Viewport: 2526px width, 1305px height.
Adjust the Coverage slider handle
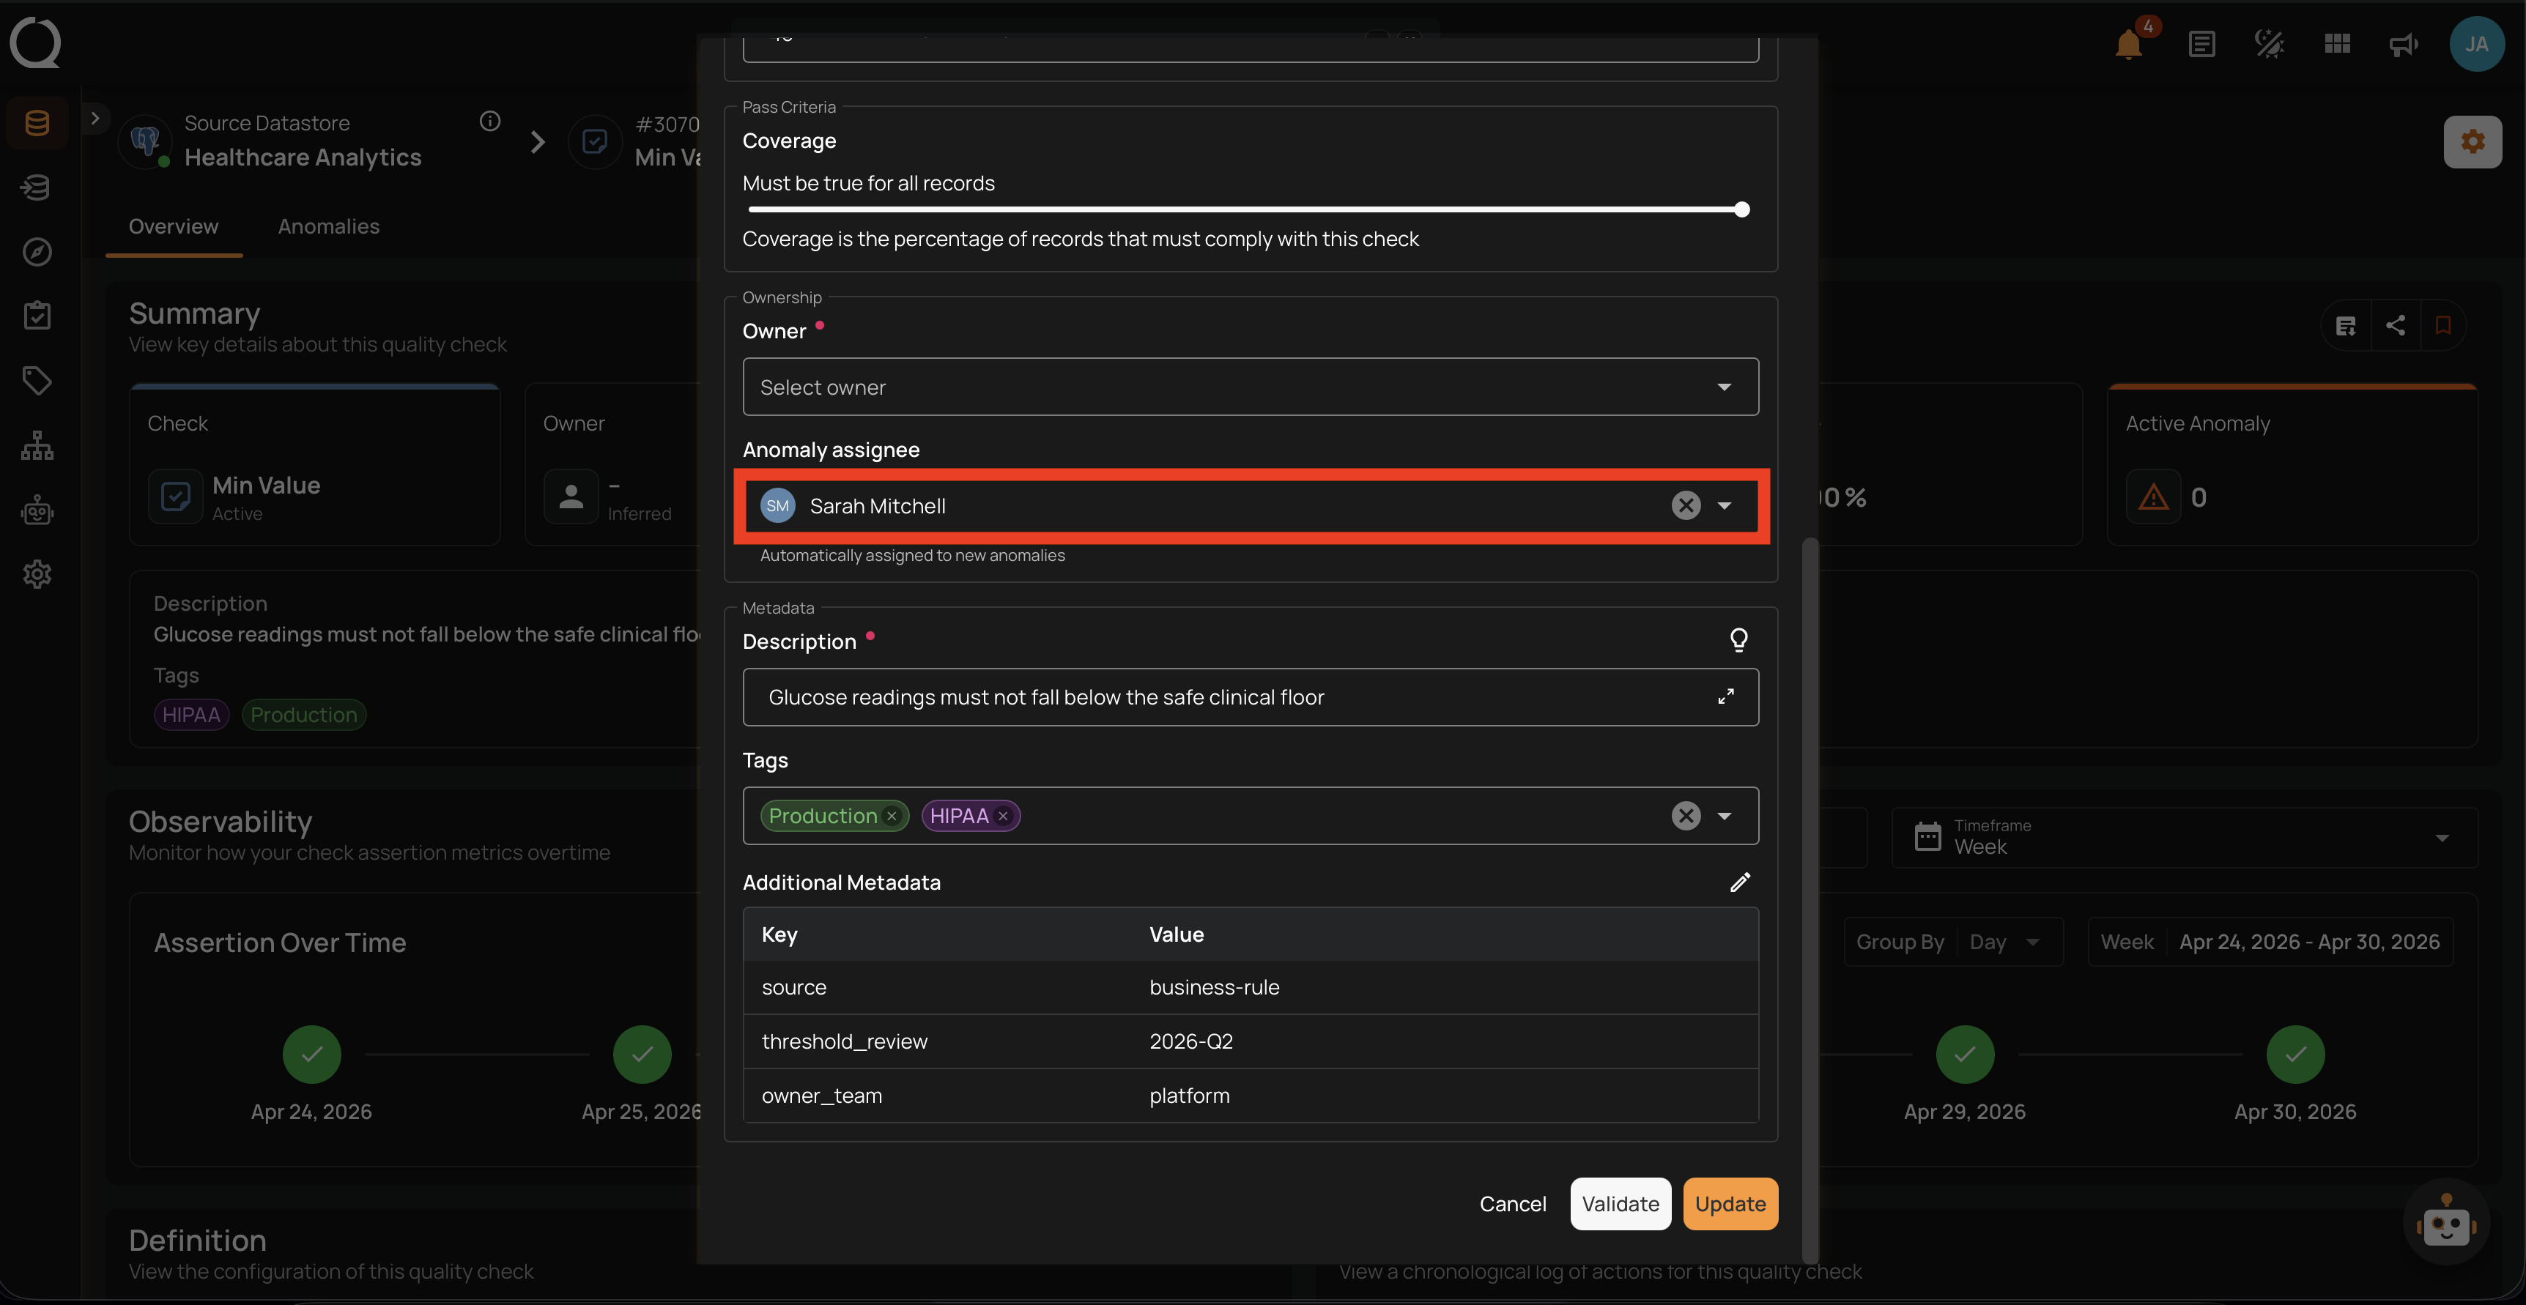[1741, 210]
